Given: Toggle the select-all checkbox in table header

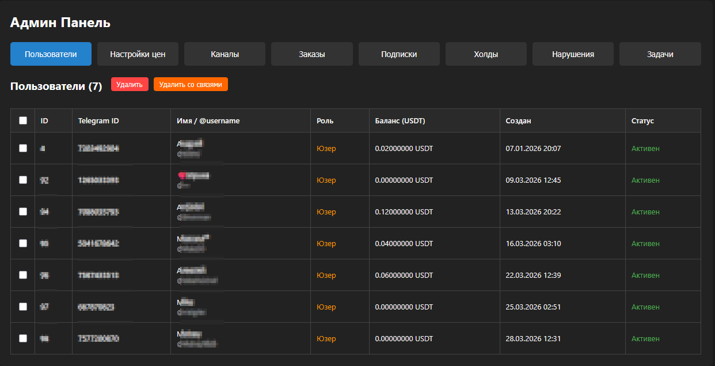Looking at the screenshot, I should 23,120.
